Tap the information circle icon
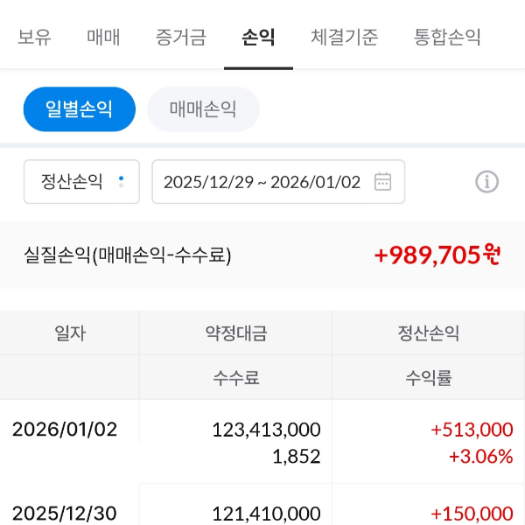525x525 pixels. (x=486, y=182)
